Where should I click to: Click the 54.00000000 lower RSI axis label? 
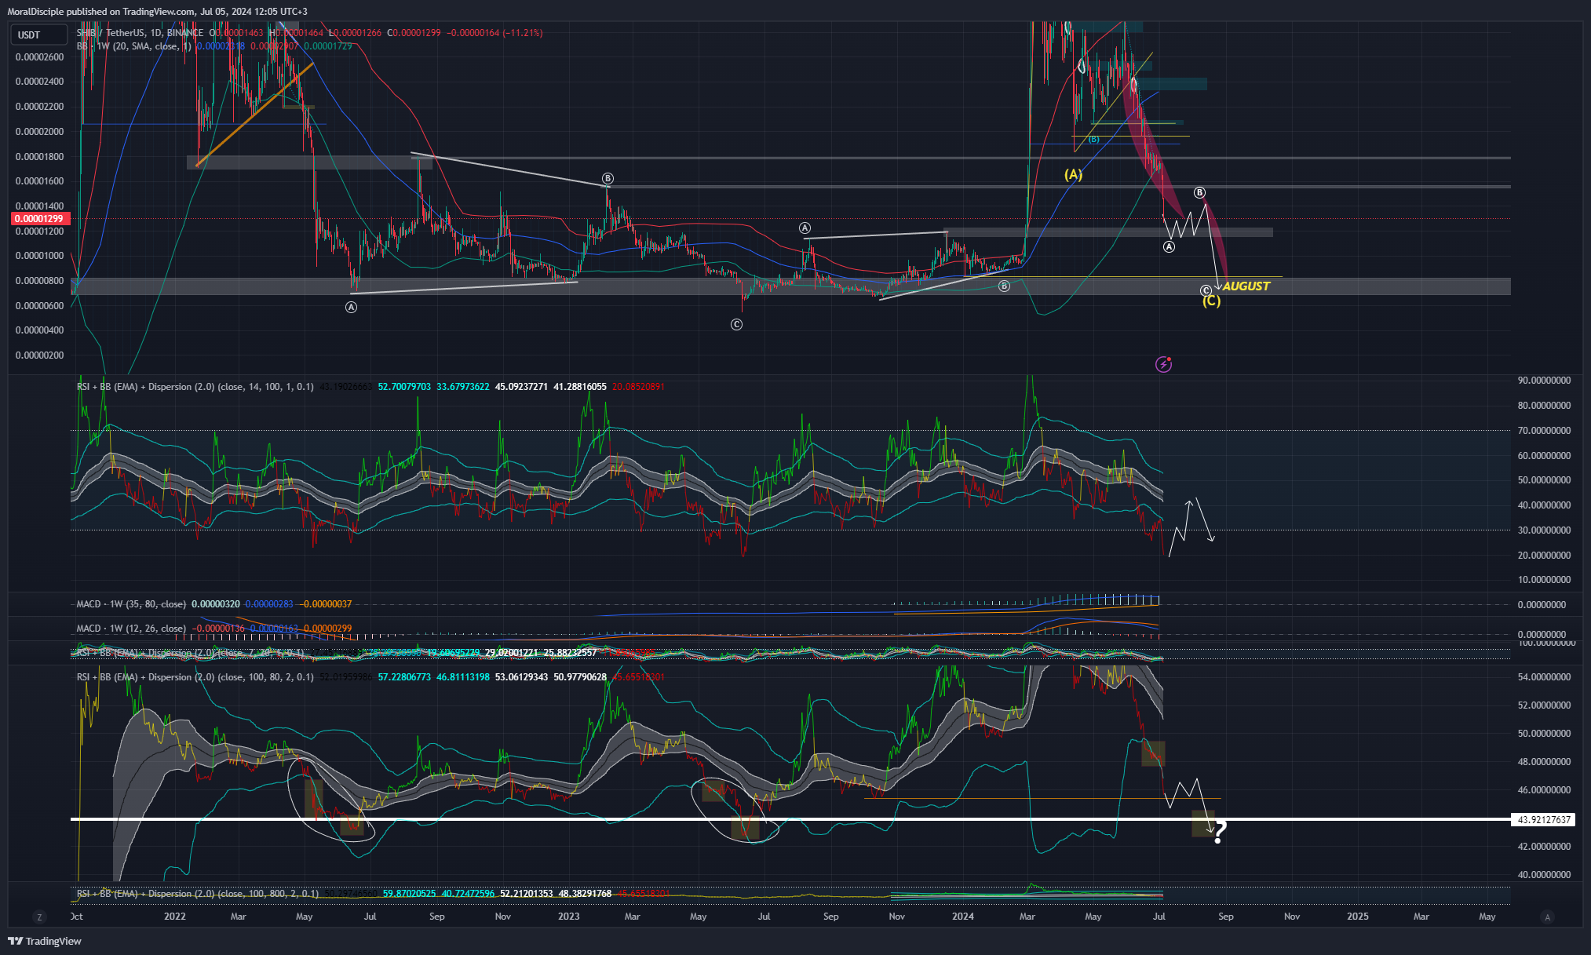click(x=1544, y=677)
